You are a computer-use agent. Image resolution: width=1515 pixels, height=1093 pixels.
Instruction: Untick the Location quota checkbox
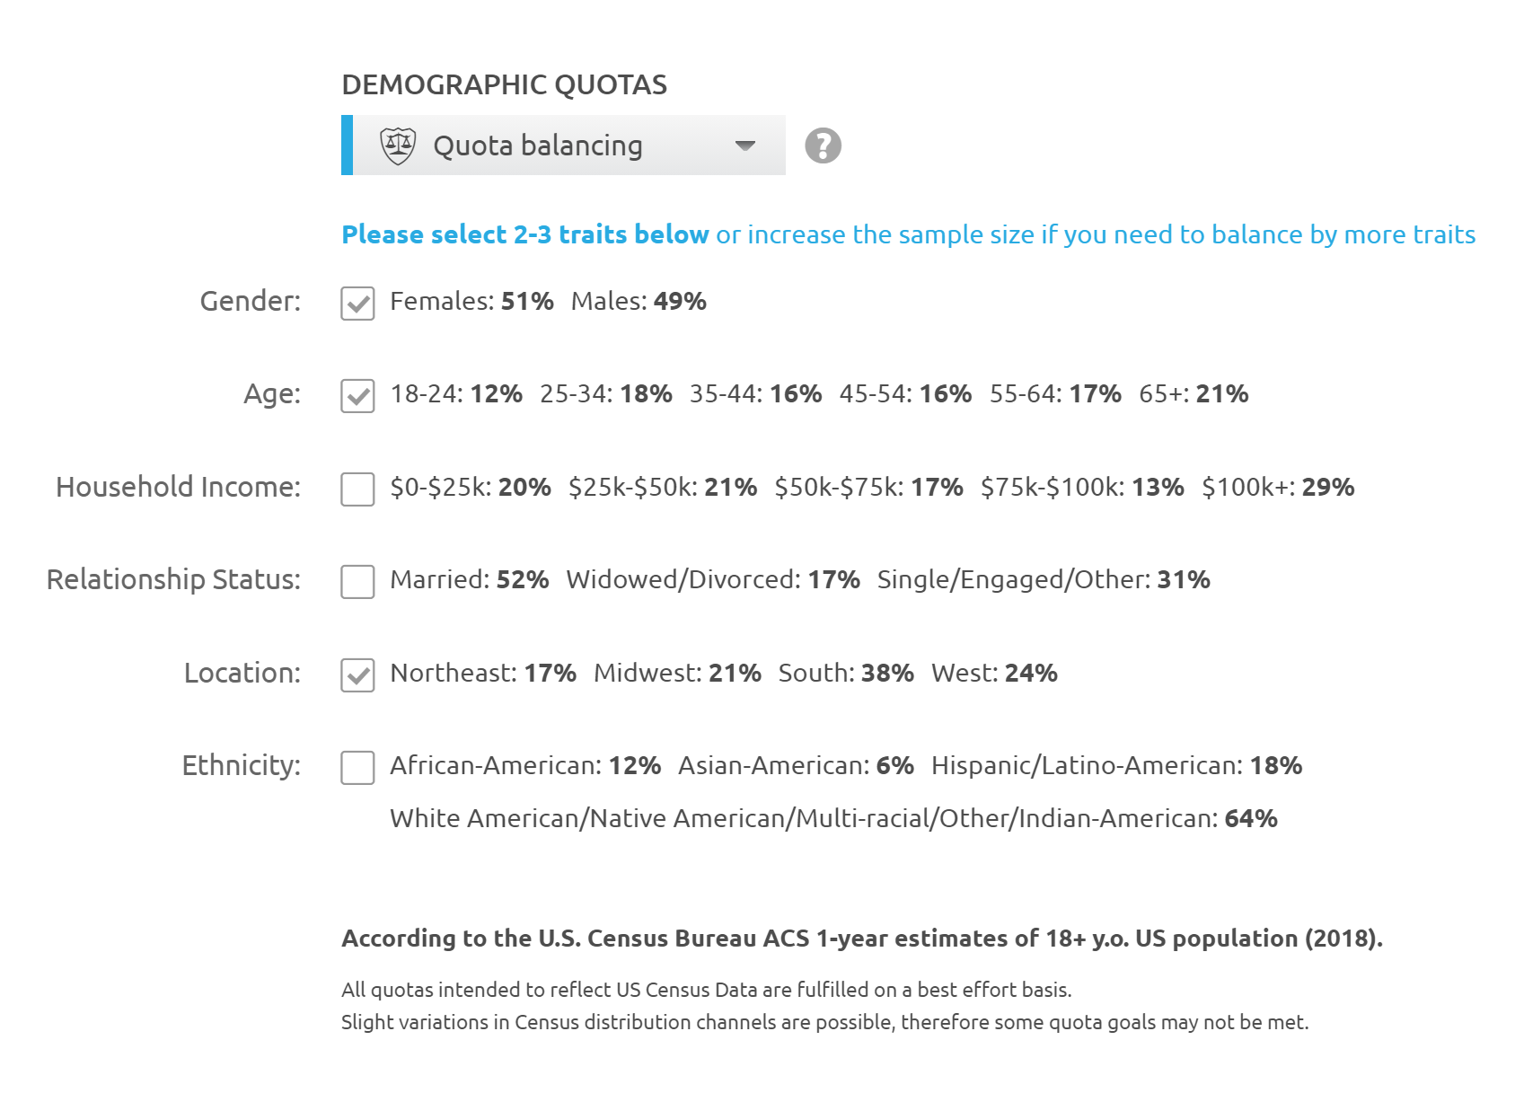357,675
